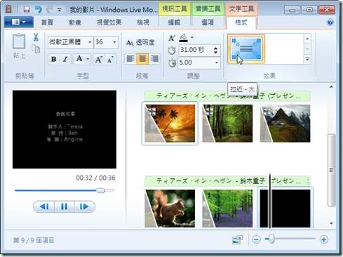
Task: Click the pause playback button
Action: [64, 206]
